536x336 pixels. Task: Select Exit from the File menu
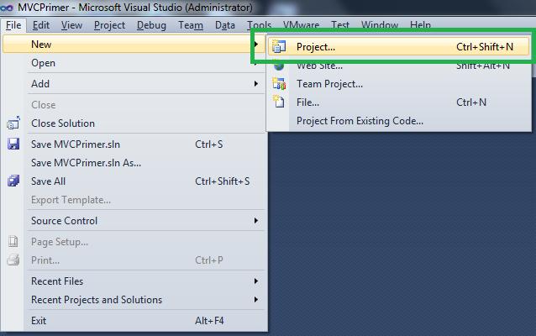39,321
